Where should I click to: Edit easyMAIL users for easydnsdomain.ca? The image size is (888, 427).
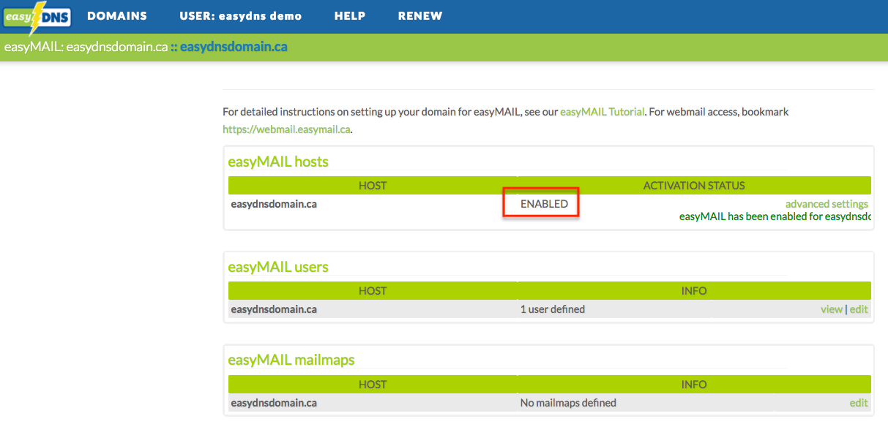point(859,309)
